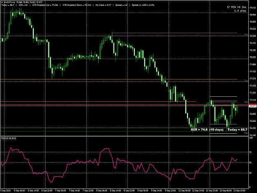The width and height of the screenshot is (257, 193).
Task: Select the 'Spread vs. ADR' readout
Action: pos(143,5)
